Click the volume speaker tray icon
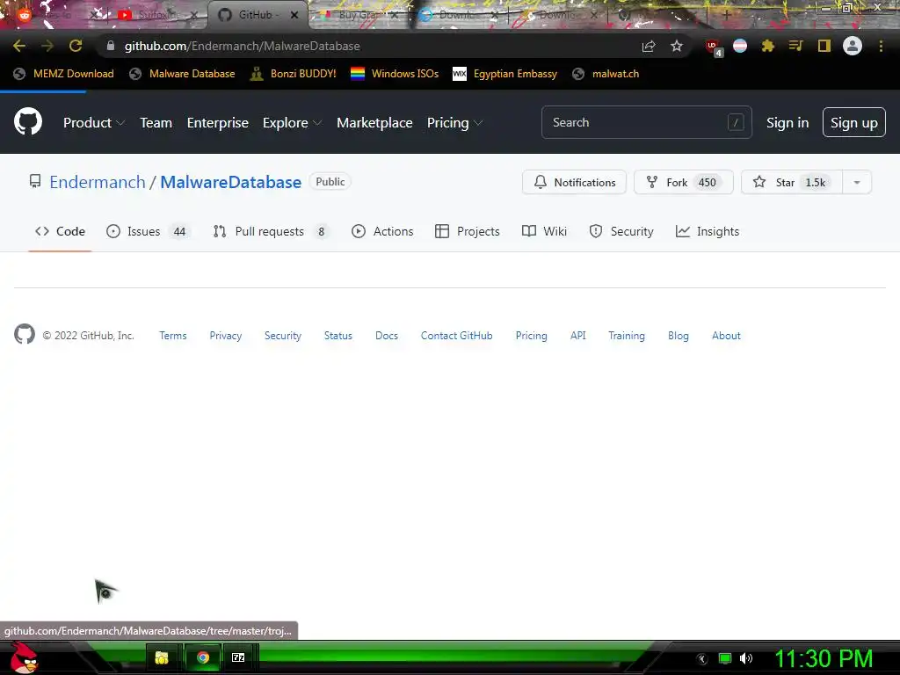The width and height of the screenshot is (900, 675). pos(746,658)
